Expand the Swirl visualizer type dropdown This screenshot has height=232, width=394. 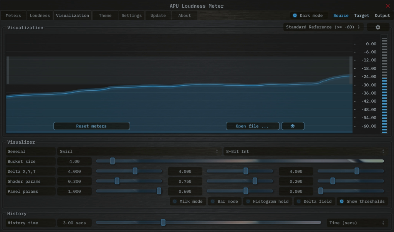point(138,151)
